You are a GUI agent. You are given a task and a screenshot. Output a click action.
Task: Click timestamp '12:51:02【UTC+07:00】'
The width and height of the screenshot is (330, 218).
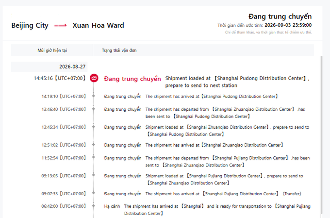pyautogui.click(x=64, y=145)
